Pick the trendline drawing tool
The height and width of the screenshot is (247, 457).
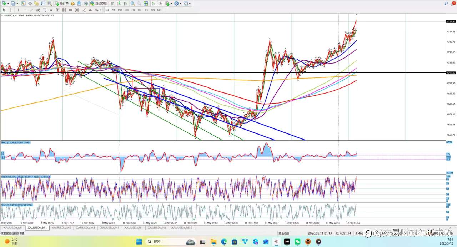click(x=31, y=10)
